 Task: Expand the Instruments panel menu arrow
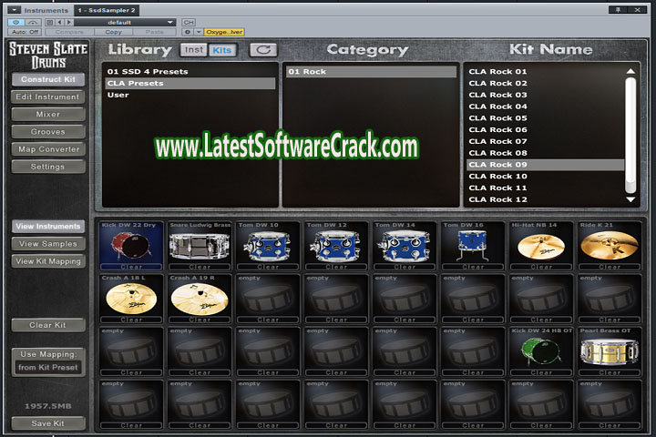pyautogui.click(x=13, y=9)
